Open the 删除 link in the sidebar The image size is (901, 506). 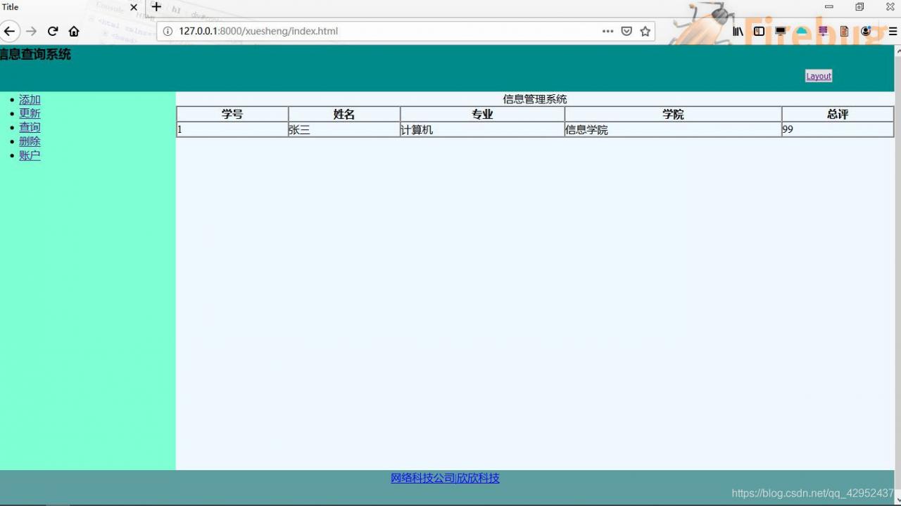pos(30,141)
